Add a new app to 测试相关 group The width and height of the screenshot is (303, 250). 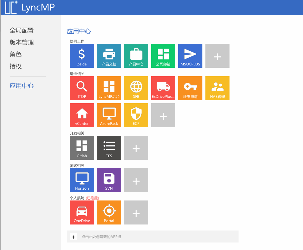(136, 180)
